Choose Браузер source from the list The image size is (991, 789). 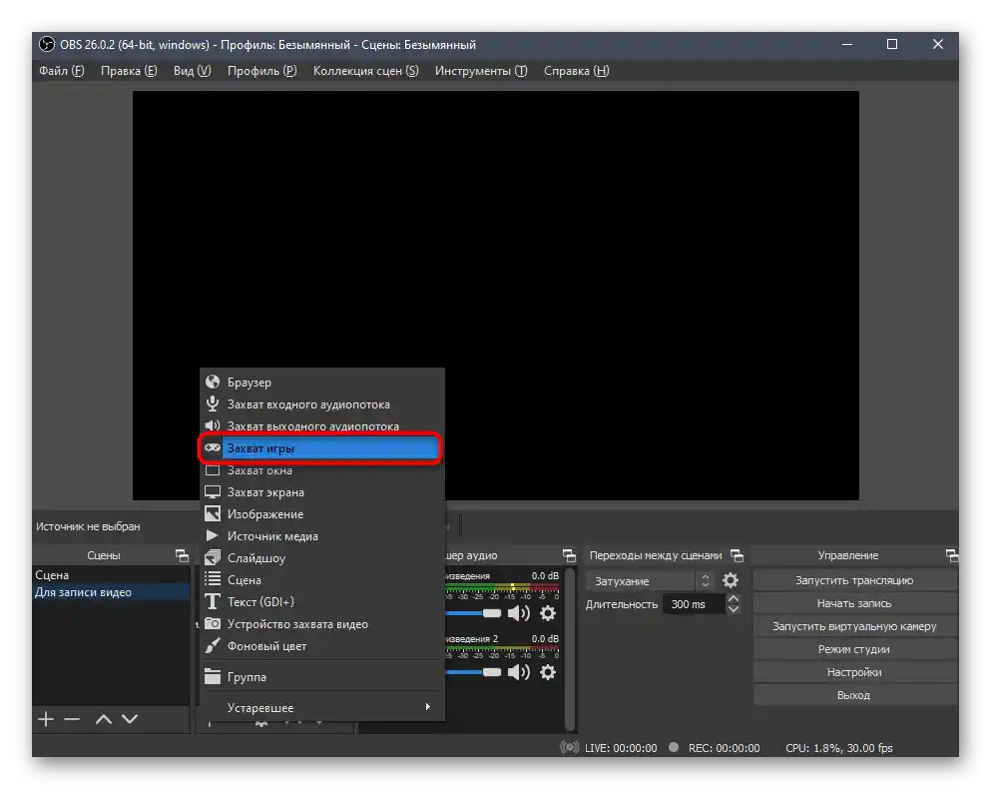point(322,383)
